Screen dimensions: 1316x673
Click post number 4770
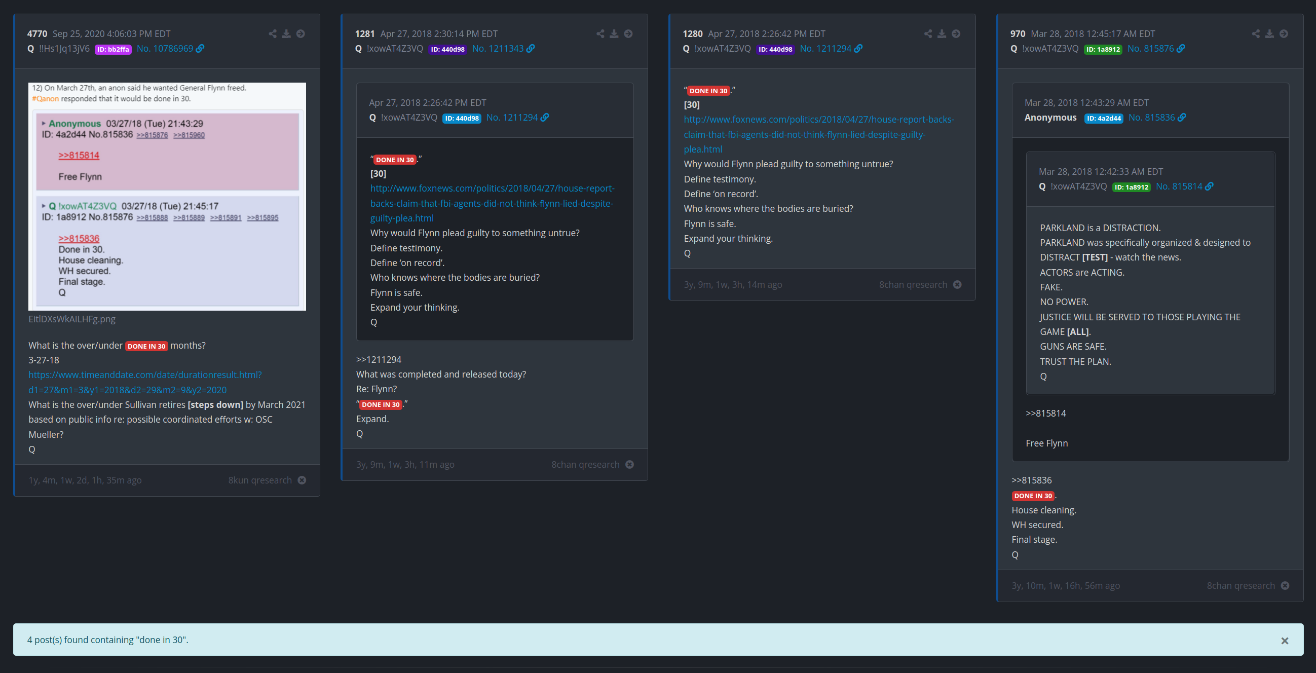(x=37, y=34)
